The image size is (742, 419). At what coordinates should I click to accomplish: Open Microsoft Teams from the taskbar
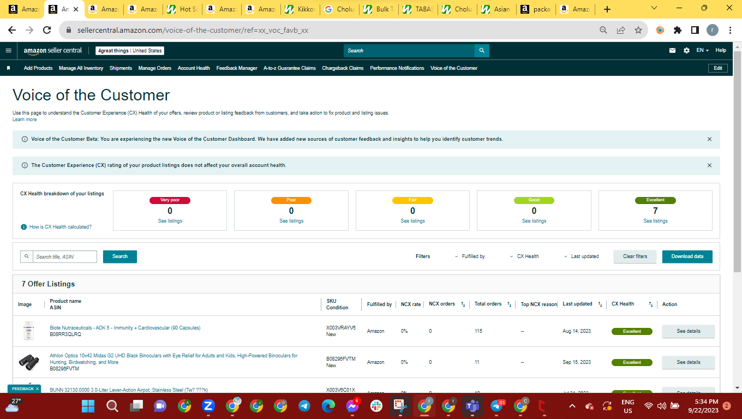[x=472, y=406]
